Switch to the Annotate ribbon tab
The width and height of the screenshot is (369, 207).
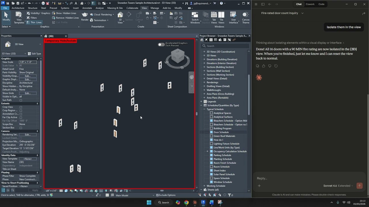point(87,8)
